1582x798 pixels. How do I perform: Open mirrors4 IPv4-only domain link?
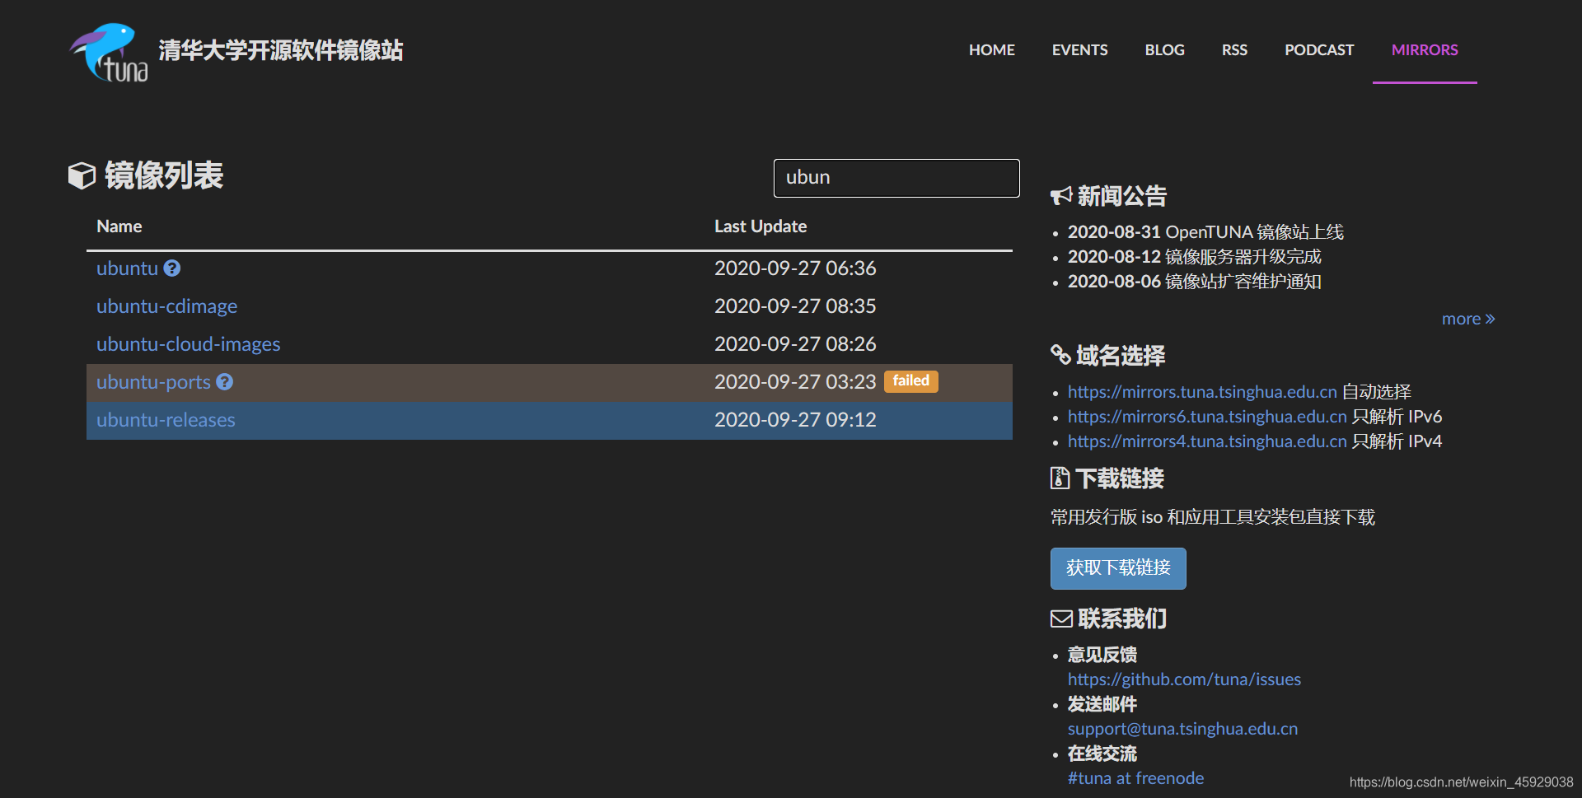(x=1207, y=441)
